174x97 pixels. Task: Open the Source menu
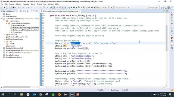pyautogui.click(x=11, y=4)
